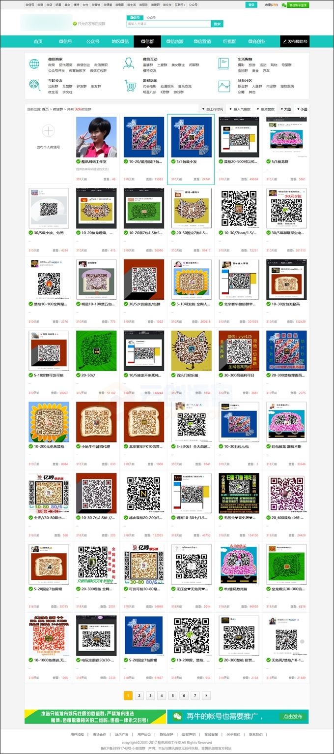
Task: Click the 发布微信号 button
Action: coord(295,41)
